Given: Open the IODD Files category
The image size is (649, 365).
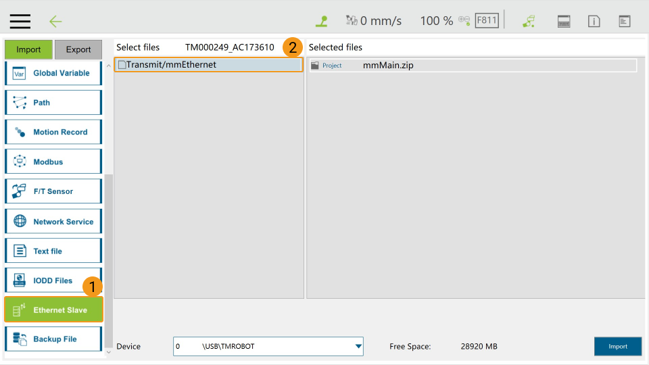Looking at the screenshot, I should pos(53,280).
